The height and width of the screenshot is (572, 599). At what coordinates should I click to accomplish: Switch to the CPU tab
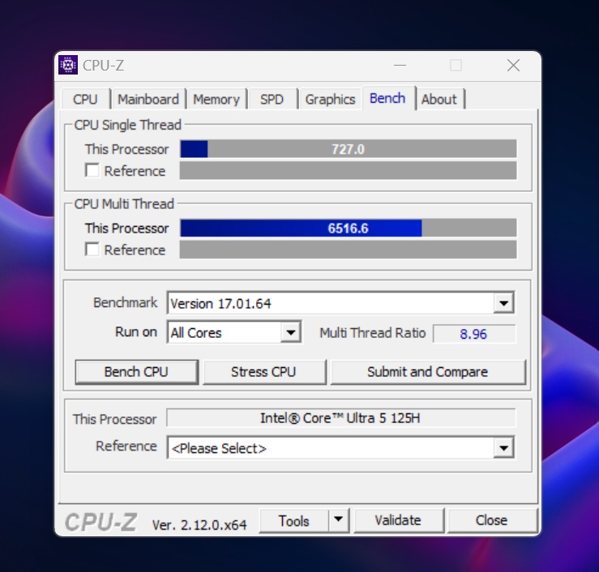[x=85, y=100]
